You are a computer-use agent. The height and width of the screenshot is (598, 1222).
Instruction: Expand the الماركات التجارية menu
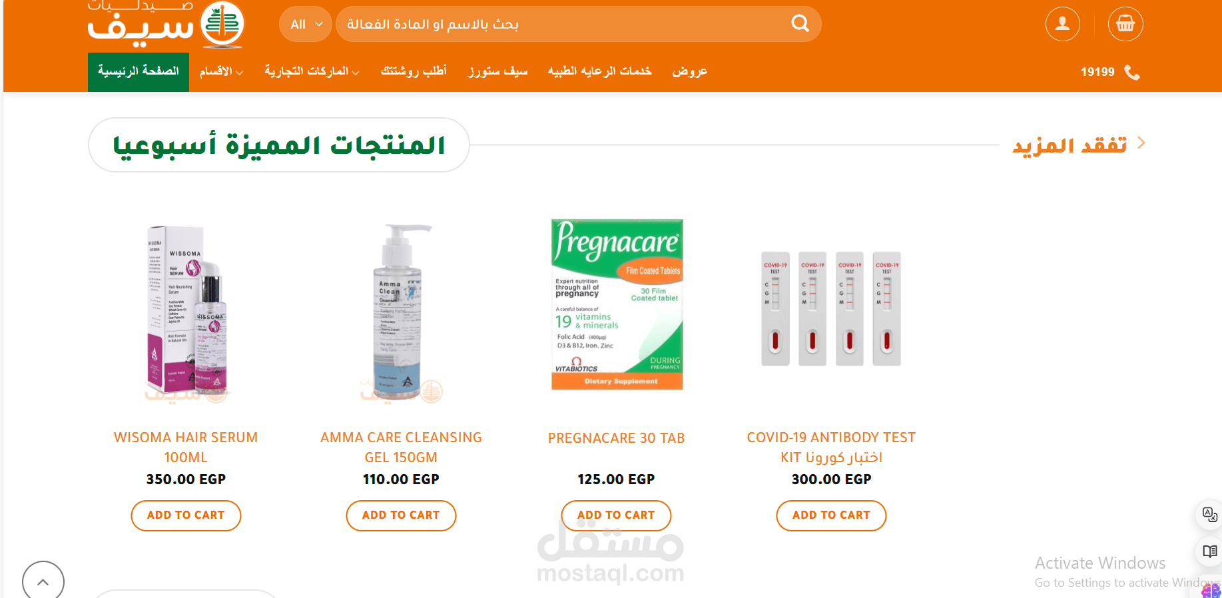(x=312, y=71)
